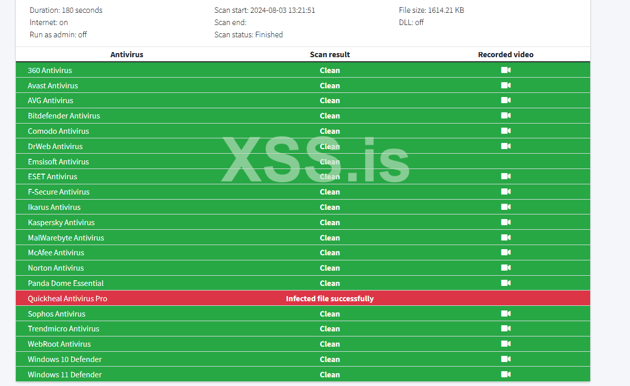Open Norton Antivirus recorded video
This screenshot has height=386, width=630.
tap(505, 268)
